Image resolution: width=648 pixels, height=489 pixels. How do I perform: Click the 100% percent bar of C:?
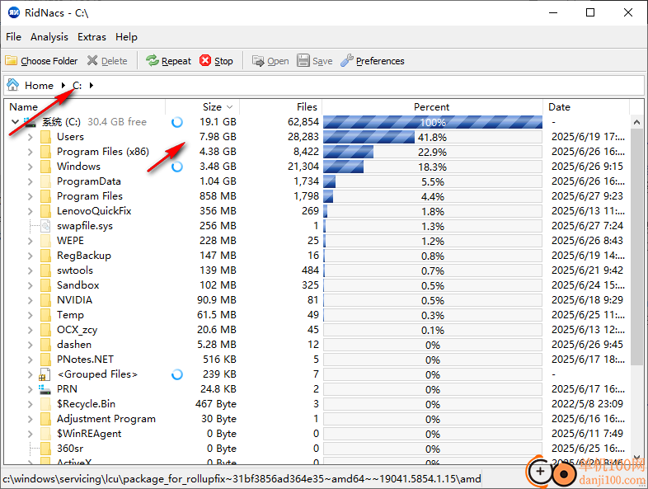tap(433, 122)
